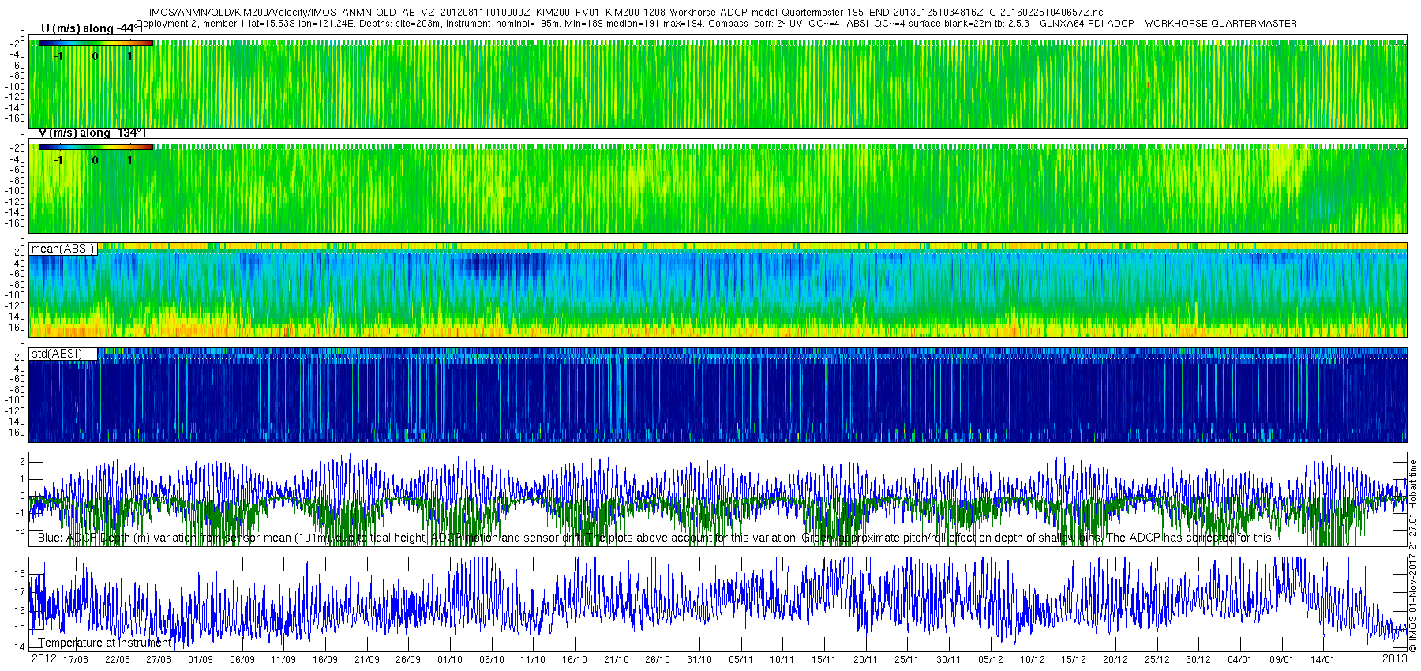
Task: Click the '-2' tick on the ADCP depth variation axis
Action: point(21,530)
